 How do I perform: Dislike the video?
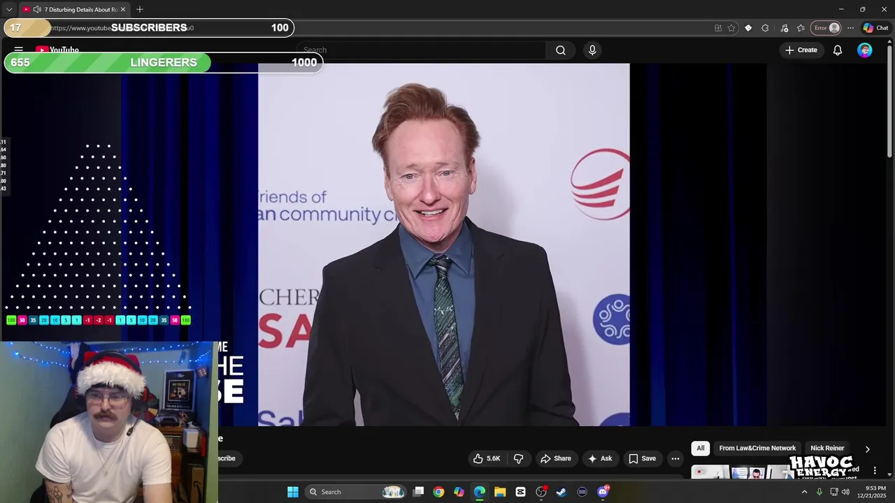point(518,458)
